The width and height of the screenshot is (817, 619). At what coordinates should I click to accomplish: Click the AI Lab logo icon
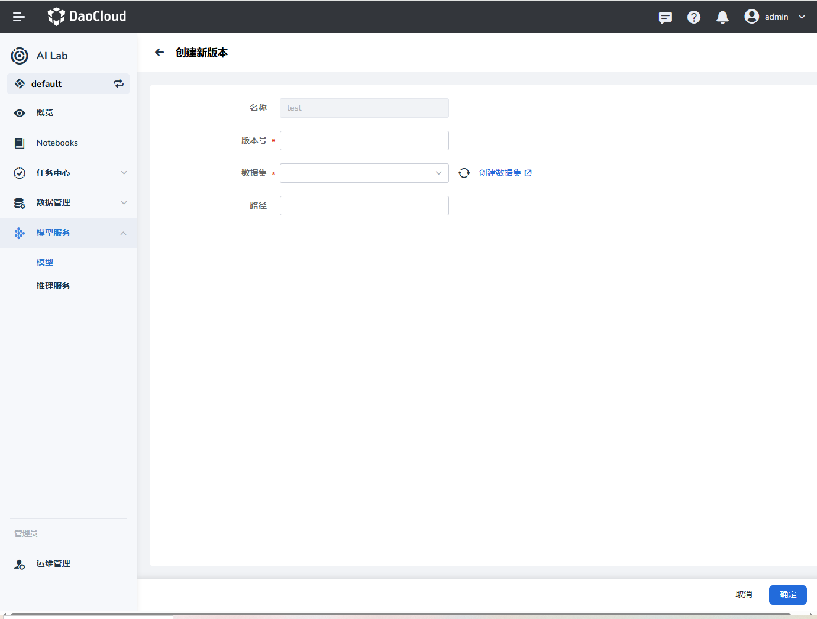20,56
